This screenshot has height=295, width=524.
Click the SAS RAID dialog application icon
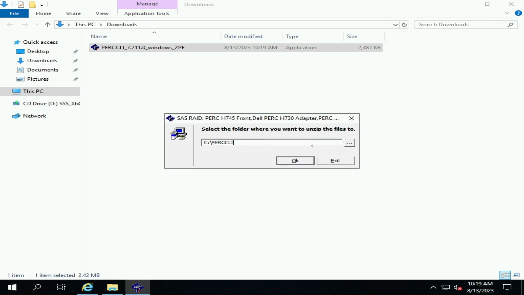170,118
